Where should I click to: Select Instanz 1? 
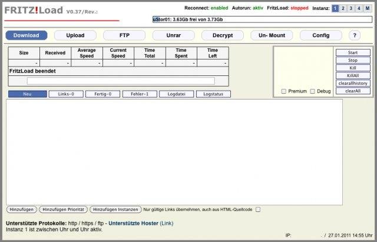[335, 8]
